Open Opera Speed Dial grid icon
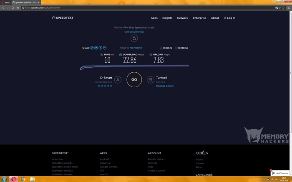The width and height of the screenshot is (292, 182). (18, 7)
